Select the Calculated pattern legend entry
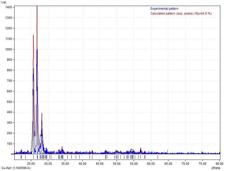 pos(181,13)
